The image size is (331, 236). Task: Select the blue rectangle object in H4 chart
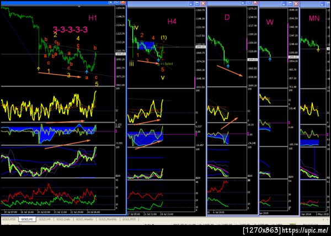coord(147,45)
